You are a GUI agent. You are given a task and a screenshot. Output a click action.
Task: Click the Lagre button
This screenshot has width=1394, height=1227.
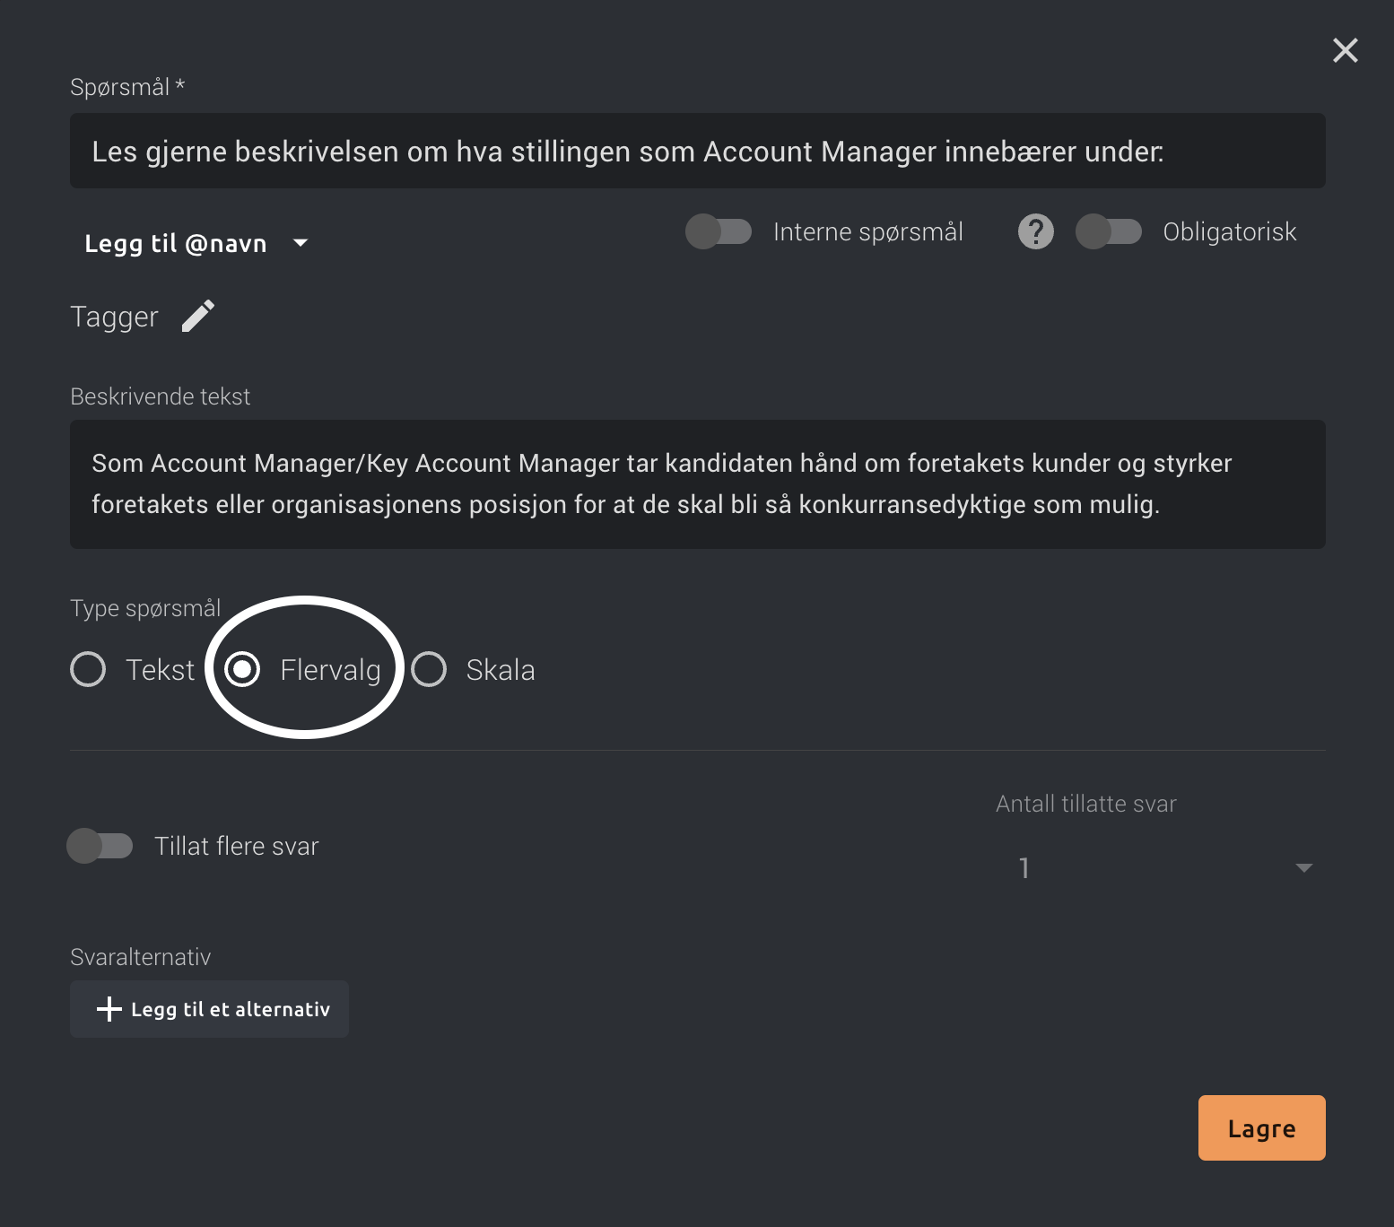pyautogui.click(x=1261, y=1127)
